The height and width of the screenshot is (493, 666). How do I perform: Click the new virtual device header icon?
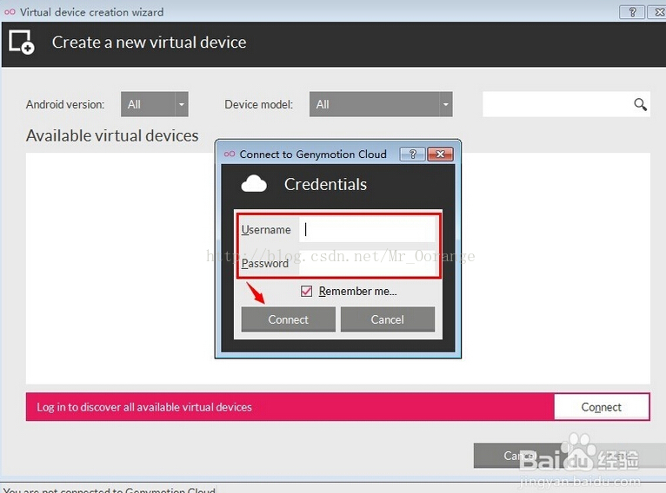21,42
